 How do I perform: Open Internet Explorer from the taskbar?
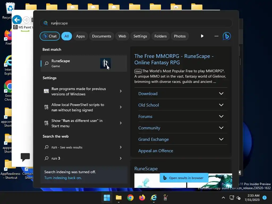[154, 198]
